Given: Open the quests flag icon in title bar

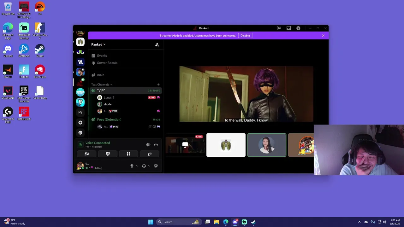Looking at the screenshot, I should pos(279,28).
